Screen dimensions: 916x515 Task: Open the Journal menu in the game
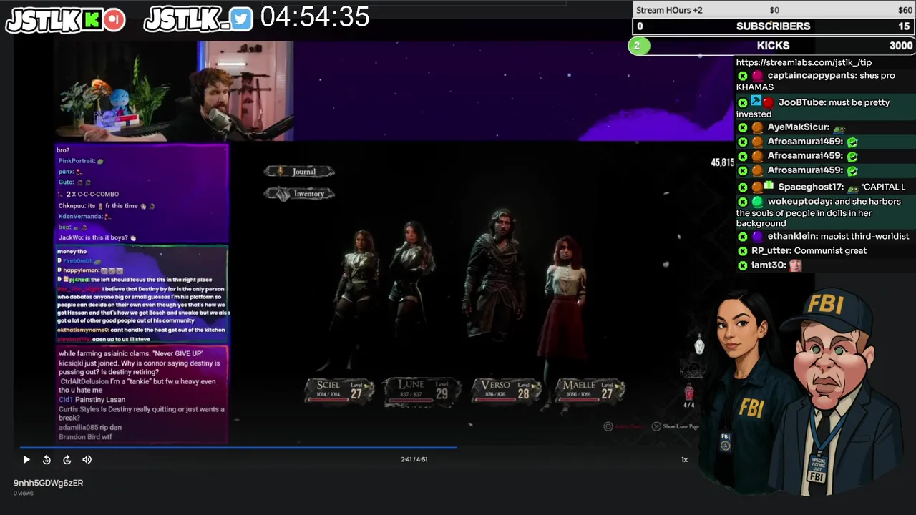pyautogui.click(x=299, y=171)
